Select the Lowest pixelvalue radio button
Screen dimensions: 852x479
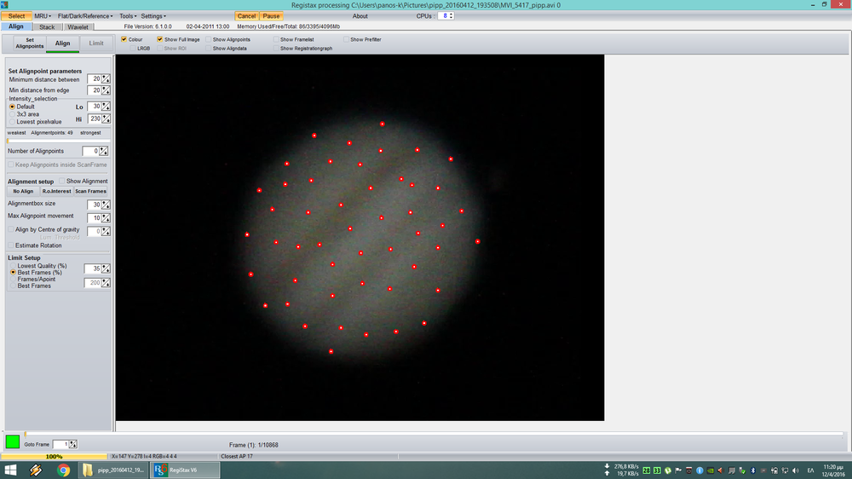point(12,122)
